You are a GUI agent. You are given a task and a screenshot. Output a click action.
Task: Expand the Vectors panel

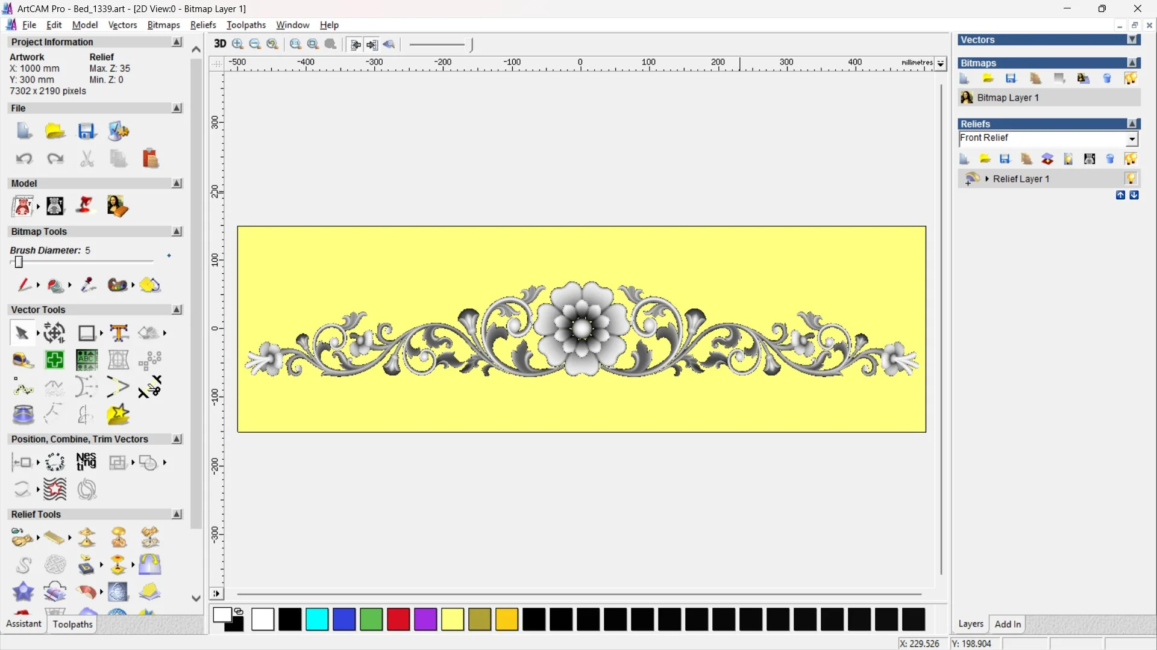point(1132,40)
